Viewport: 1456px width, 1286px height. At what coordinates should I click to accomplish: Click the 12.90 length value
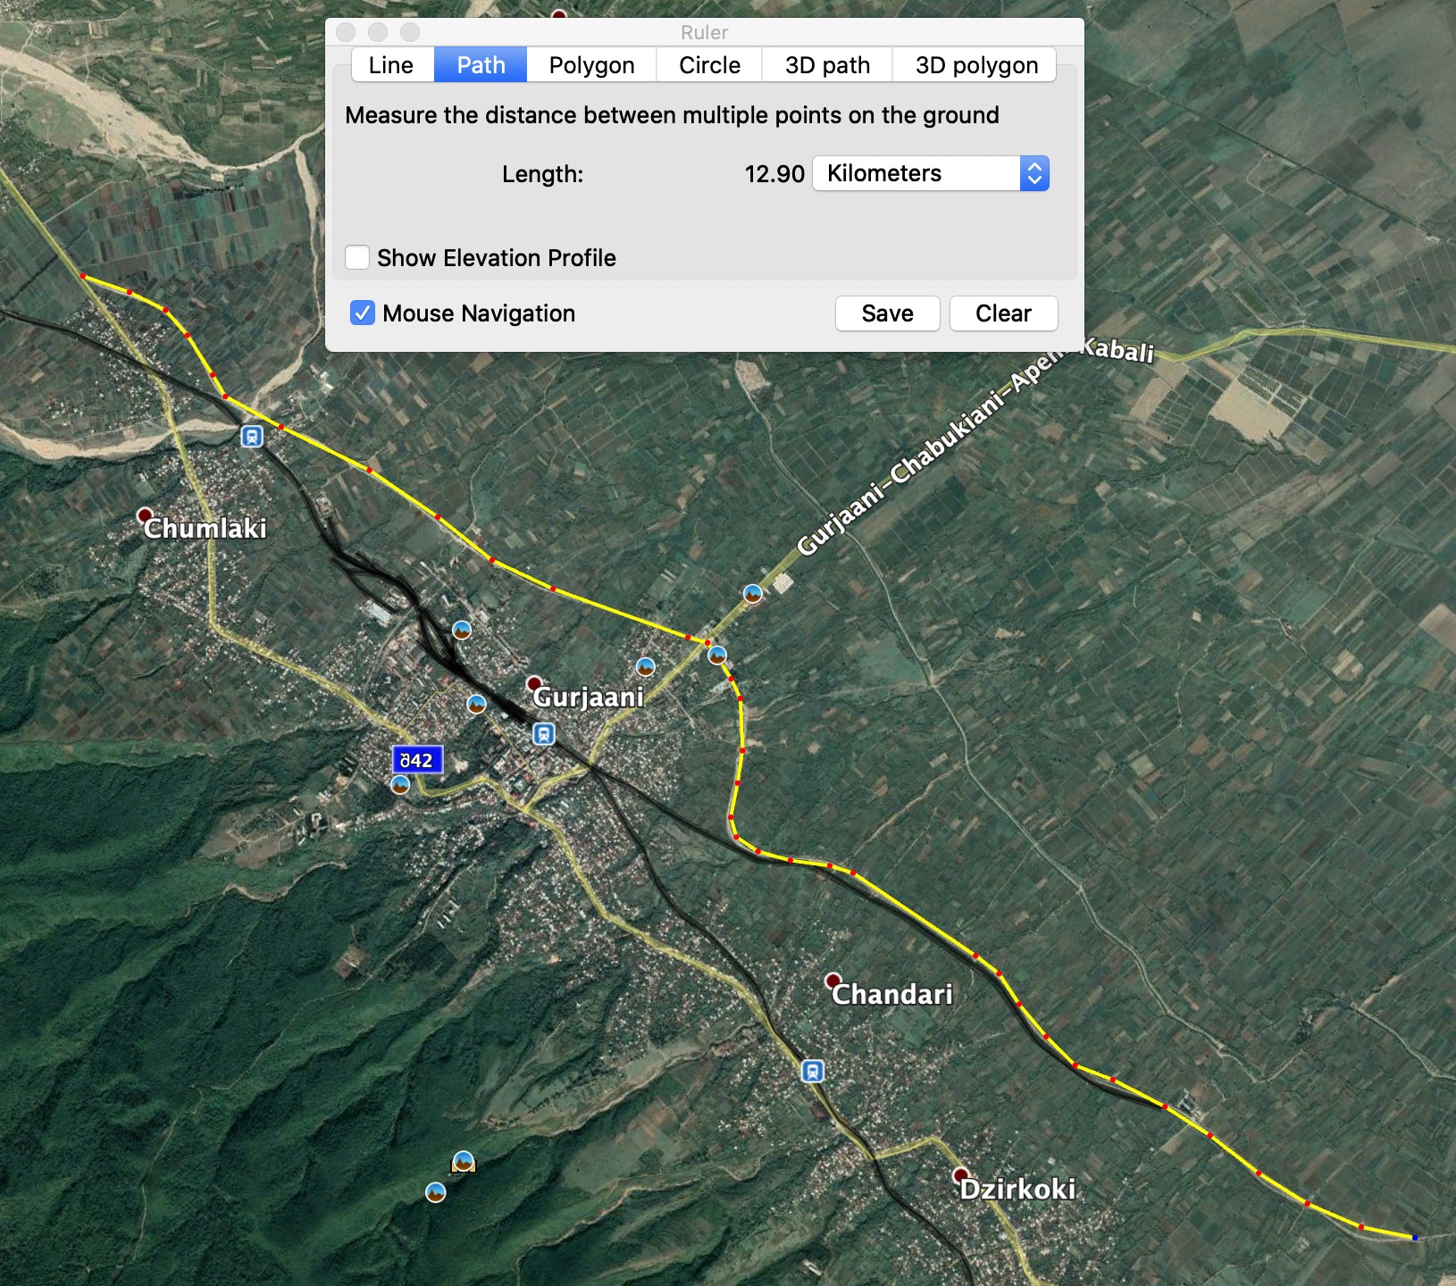point(774,173)
